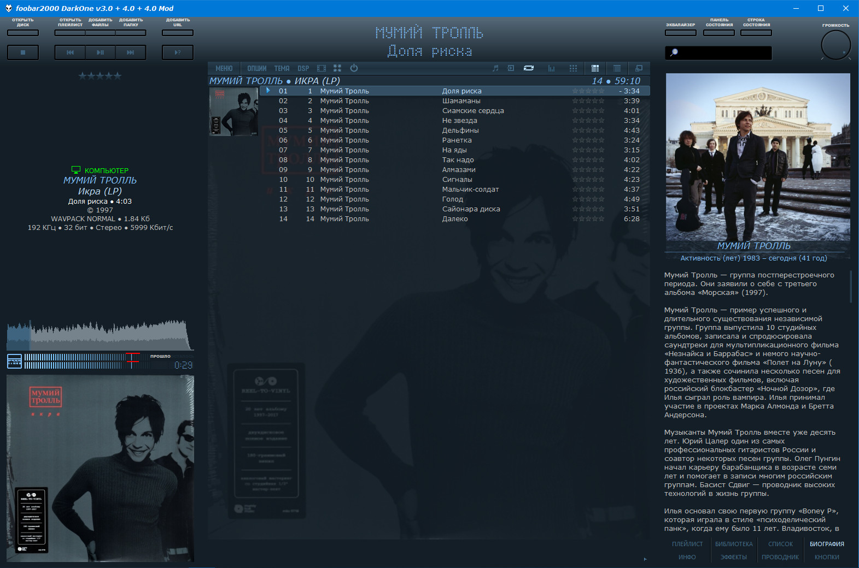Click the play/pause button
859x568 pixels.
(x=100, y=52)
